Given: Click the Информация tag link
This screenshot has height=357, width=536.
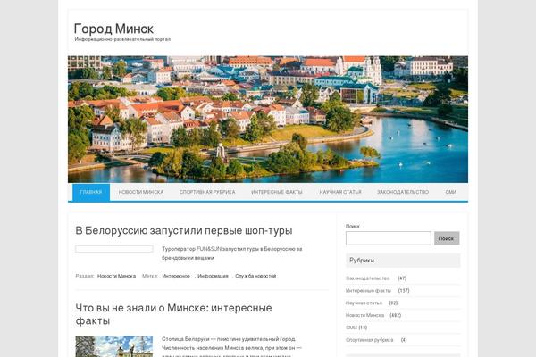Looking at the screenshot, I should pyautogui.click(x=213, y=276).
